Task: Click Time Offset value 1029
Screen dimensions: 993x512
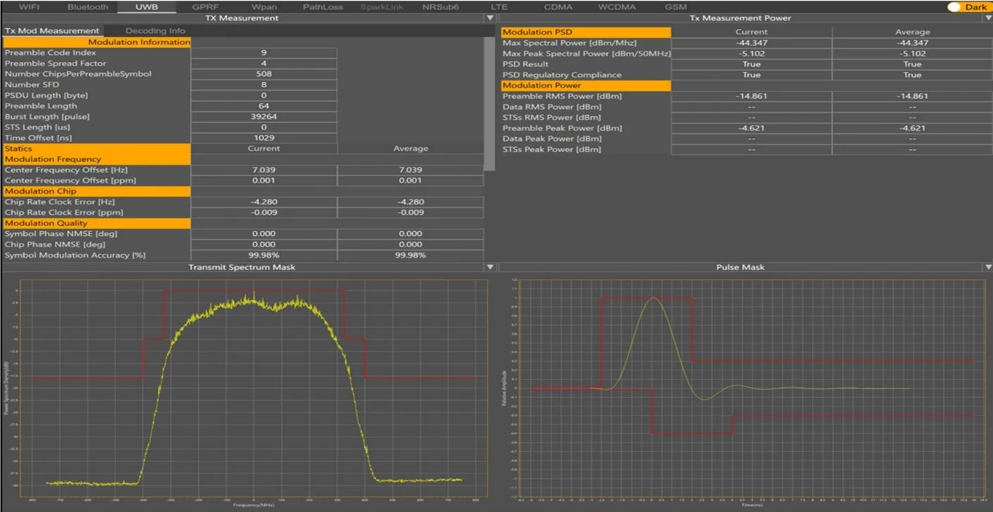Action: click(x=264, y=138)
